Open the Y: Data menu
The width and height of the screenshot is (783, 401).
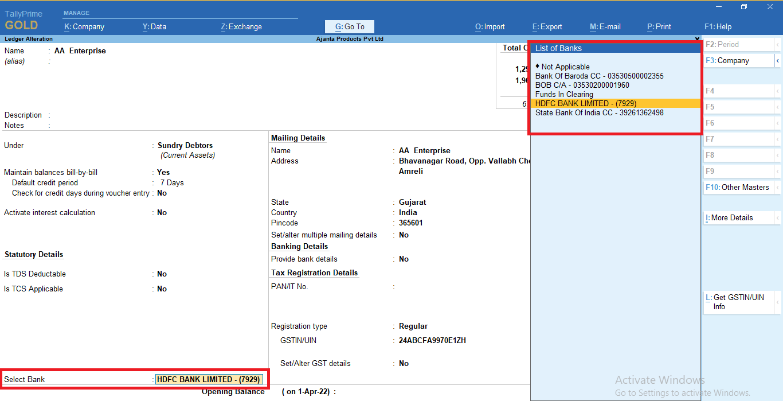tap(154, 26)
